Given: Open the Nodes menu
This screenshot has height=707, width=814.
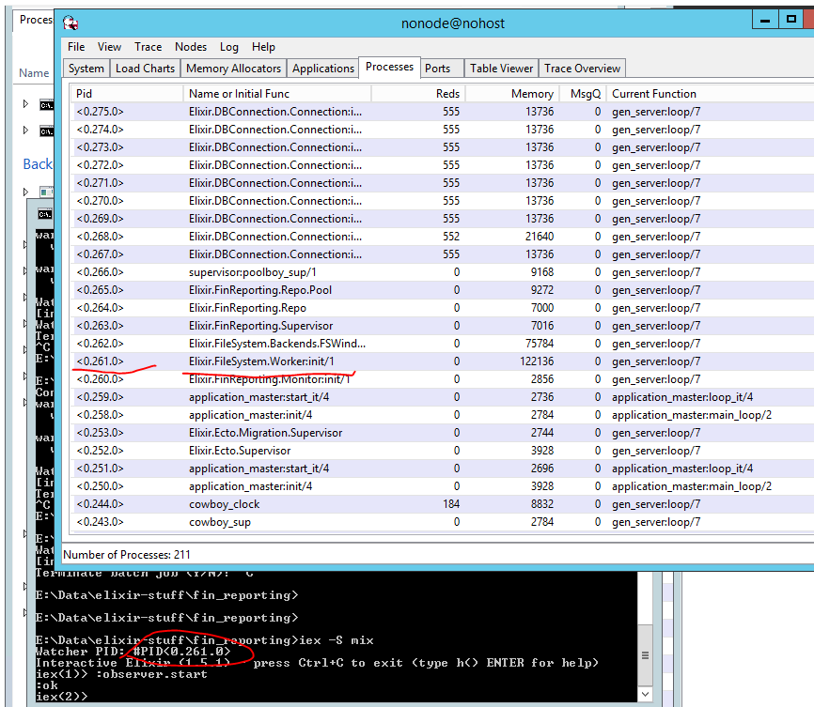Looking at the screenshot, I should 191,46.
